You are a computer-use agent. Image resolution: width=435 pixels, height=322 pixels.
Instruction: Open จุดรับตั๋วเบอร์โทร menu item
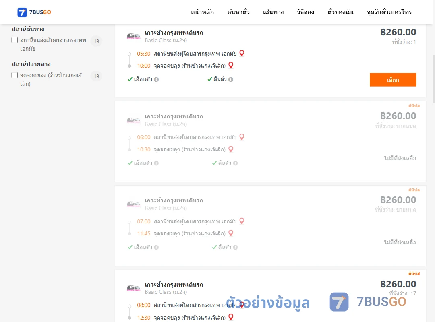[x=389, y=12]
